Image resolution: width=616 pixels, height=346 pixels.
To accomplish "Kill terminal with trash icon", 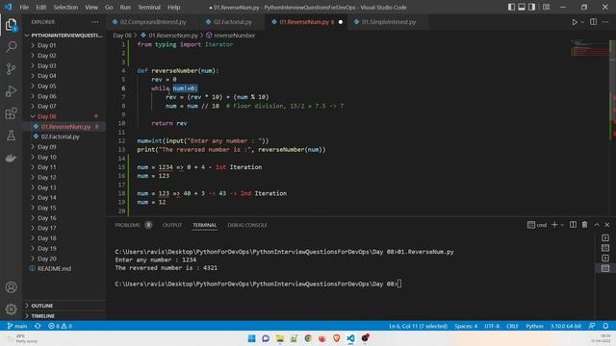I will [x=584, y=225].
